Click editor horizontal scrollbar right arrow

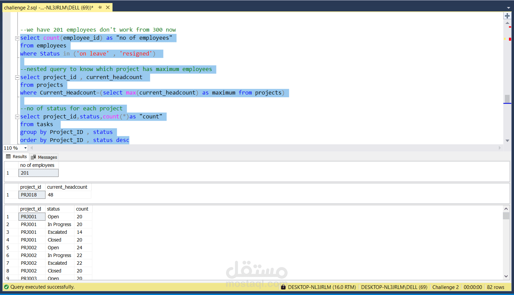tap(500, 148)
